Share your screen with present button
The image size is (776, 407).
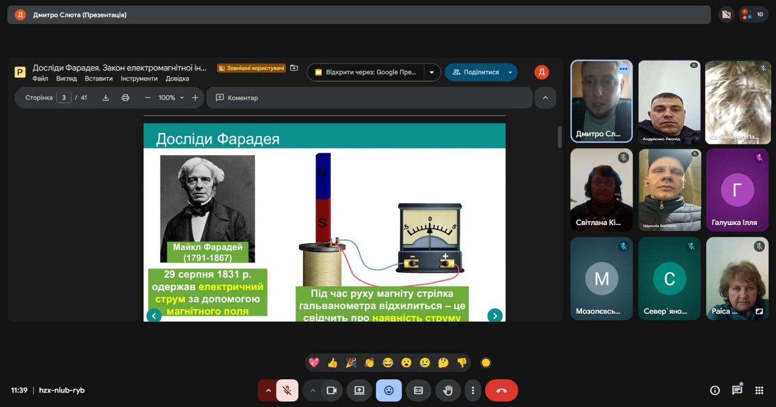359,391
